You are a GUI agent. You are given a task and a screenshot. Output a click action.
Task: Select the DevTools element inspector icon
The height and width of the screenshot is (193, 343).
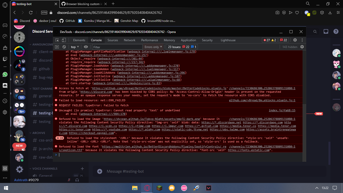coord(57,40)
